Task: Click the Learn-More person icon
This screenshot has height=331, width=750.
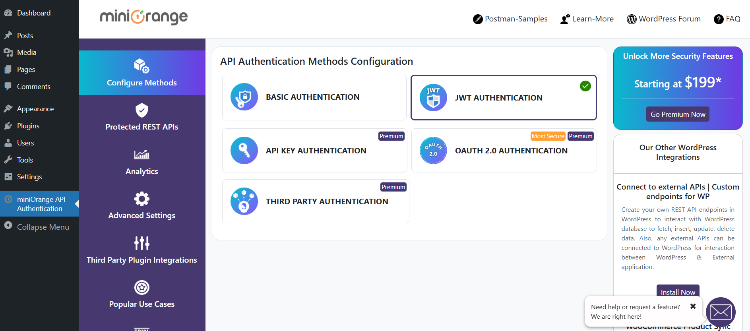Action: point(565,19)
